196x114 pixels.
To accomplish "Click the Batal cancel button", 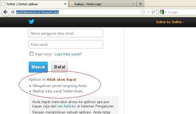I will tap(60, 67).
